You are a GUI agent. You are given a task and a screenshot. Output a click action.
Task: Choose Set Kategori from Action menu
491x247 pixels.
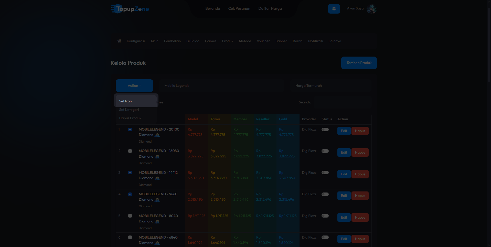136,110
